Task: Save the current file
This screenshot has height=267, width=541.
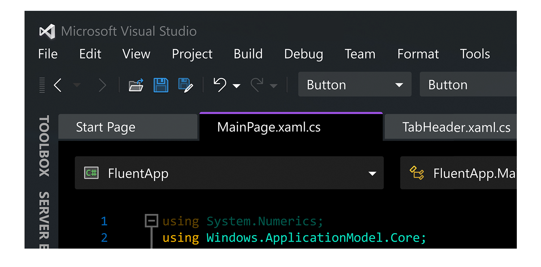Action: tap(161, 85)
